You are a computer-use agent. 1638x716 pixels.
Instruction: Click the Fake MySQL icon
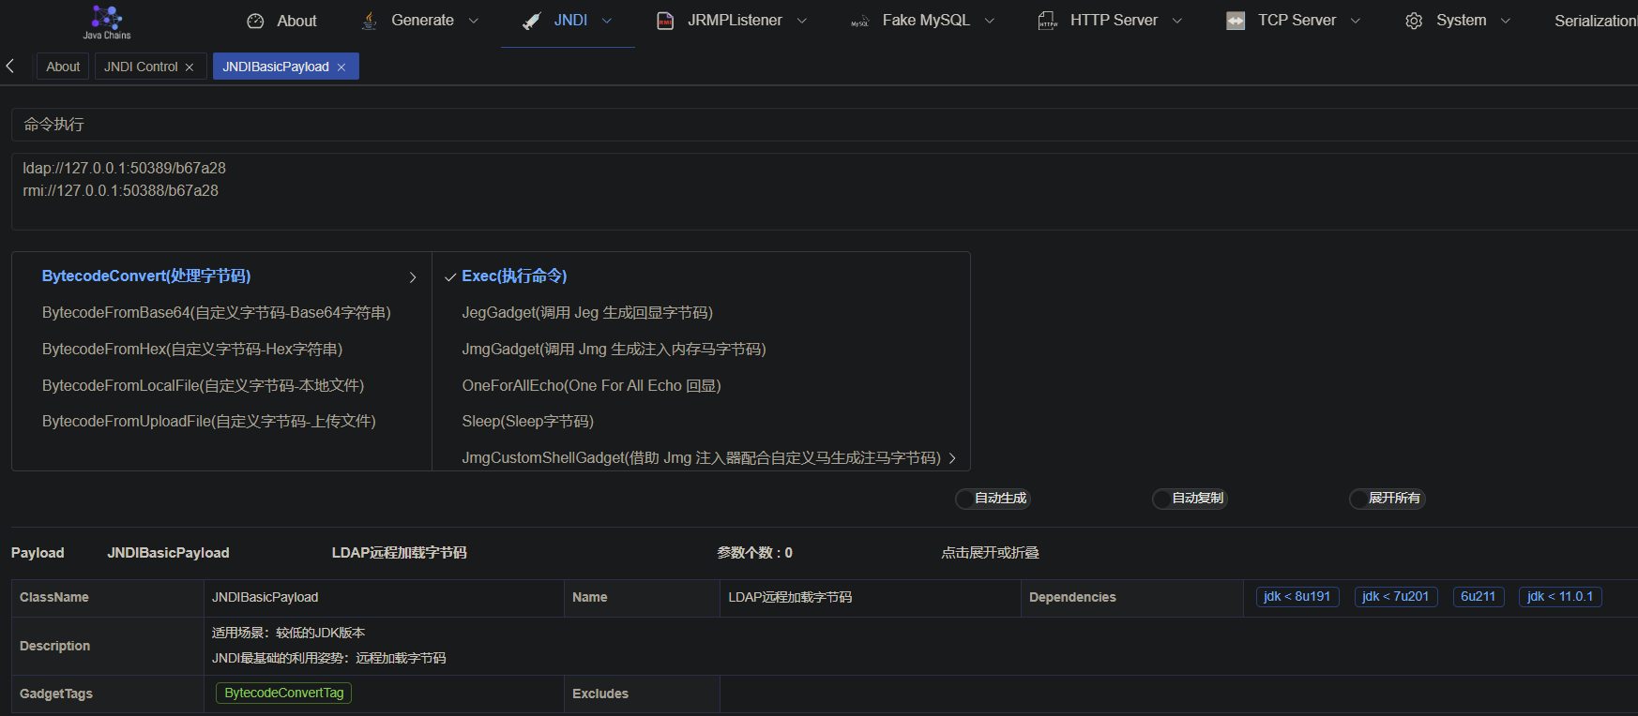tap(859, 21)
